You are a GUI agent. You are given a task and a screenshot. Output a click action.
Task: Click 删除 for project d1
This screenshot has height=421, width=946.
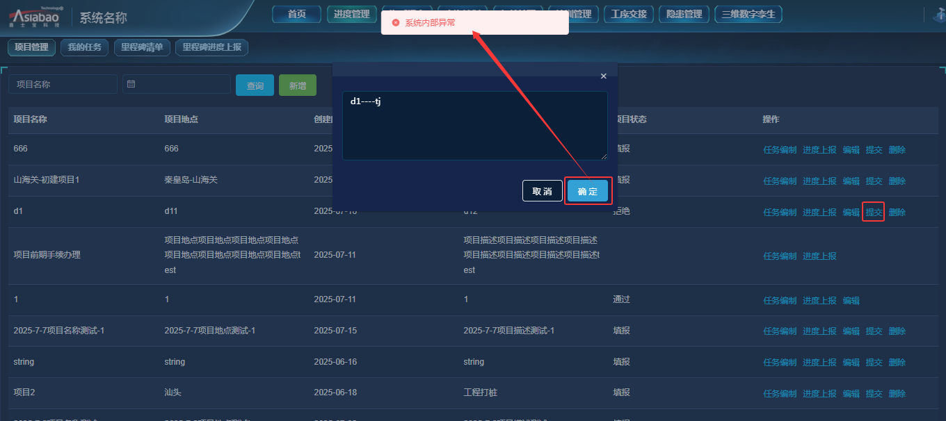[897, 213]
